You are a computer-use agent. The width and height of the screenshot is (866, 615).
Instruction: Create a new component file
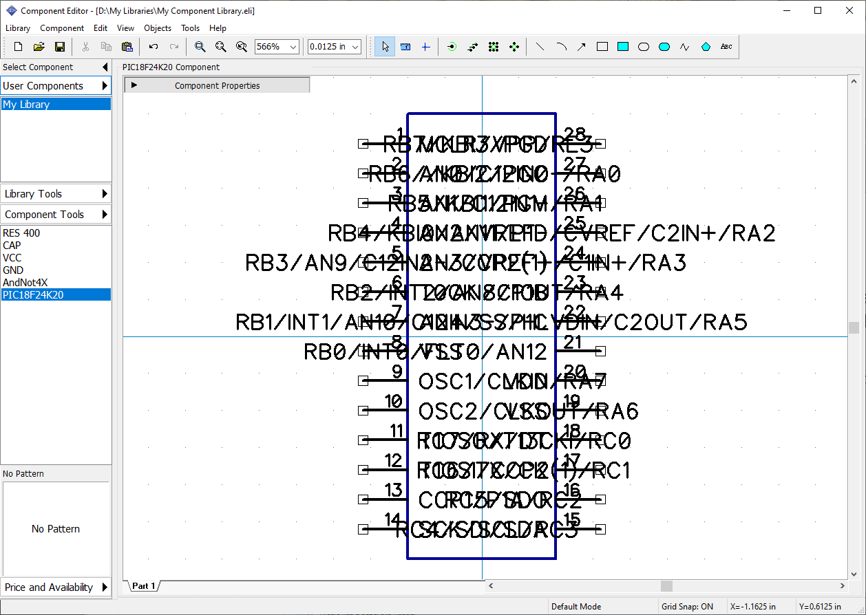[19, 47]
